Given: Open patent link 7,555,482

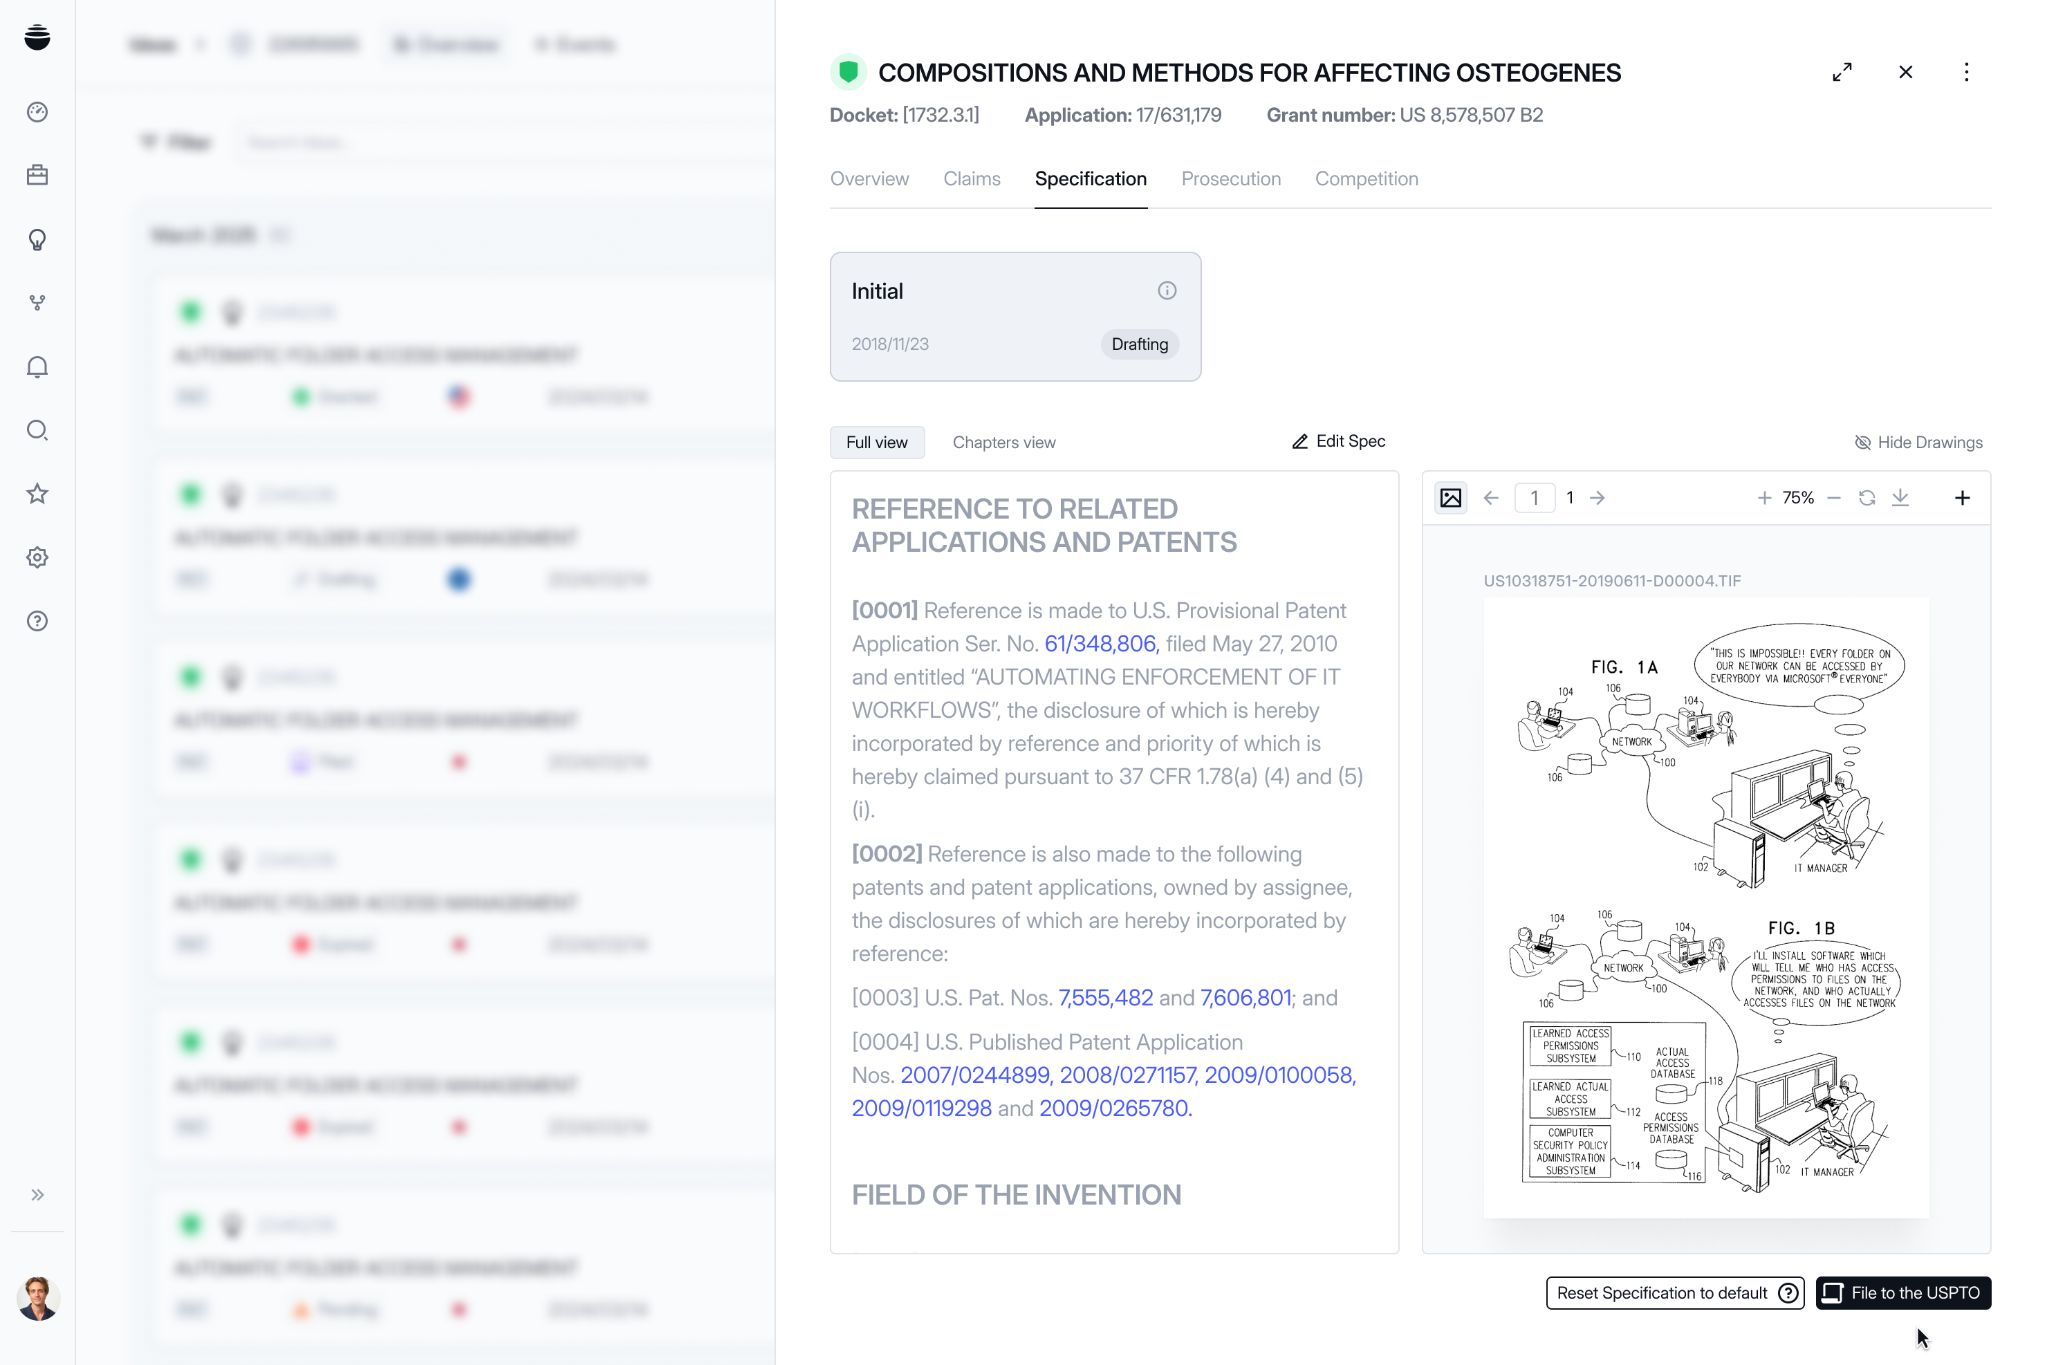Looking at the screenshot, I should tap(1105, 998).
